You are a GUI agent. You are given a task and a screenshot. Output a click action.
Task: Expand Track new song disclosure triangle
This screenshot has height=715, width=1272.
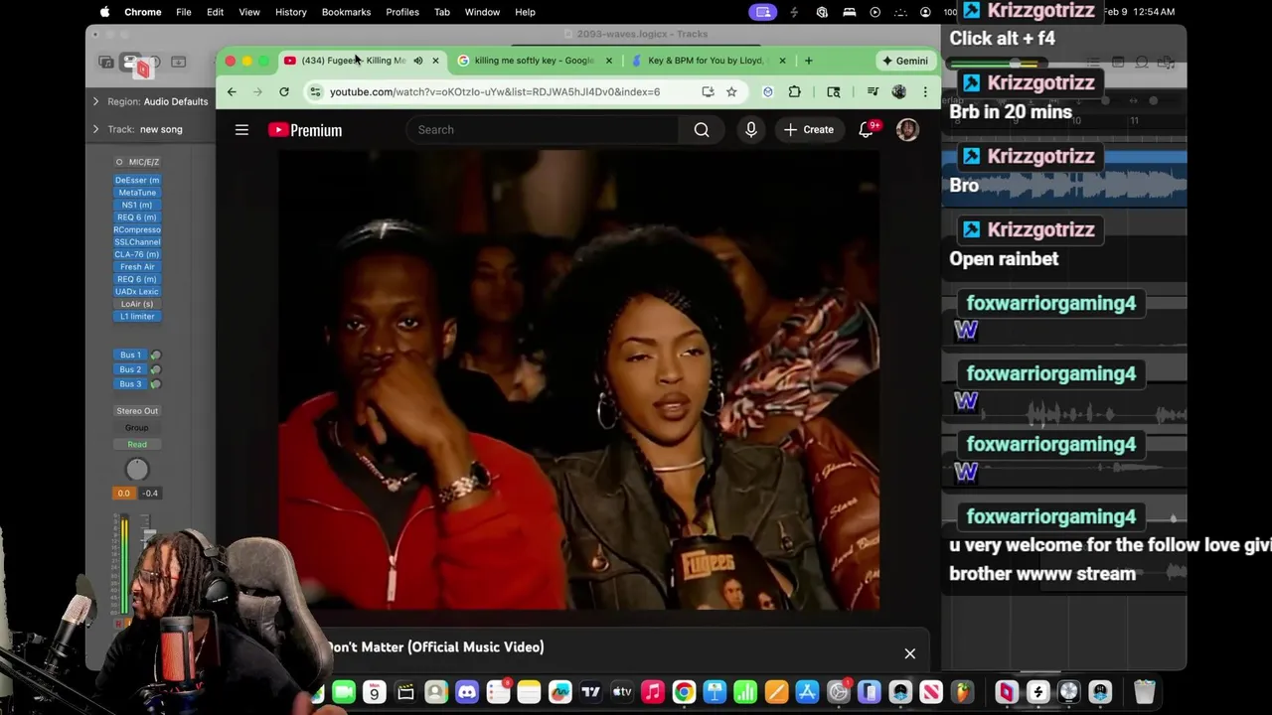96,129
